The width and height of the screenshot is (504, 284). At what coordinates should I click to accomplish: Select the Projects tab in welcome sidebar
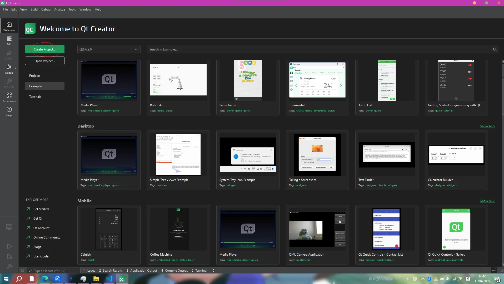pyautogui.click(x=45, y=76)
